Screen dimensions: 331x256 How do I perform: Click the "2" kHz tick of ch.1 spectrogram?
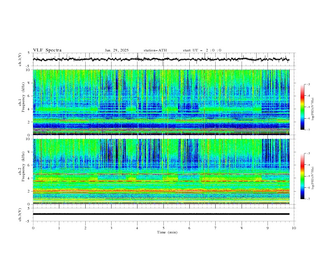[x=30, y=122]
